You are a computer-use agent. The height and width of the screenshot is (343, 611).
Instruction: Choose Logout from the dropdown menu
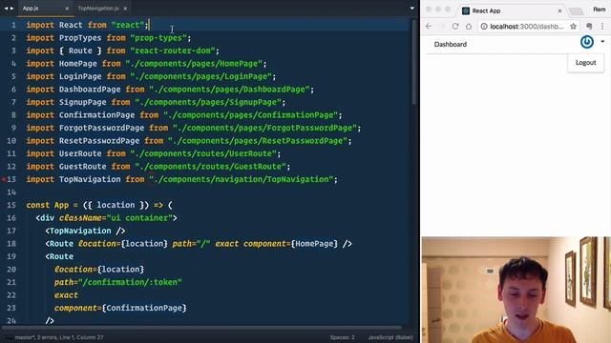pyautogui.click(x=585, y=63)
